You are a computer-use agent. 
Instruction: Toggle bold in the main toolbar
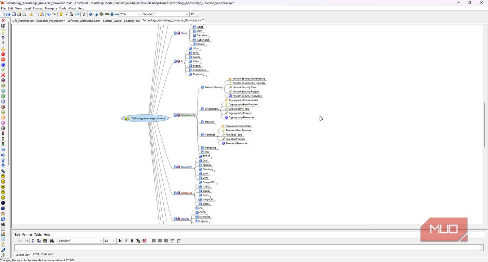coord(72,14)
